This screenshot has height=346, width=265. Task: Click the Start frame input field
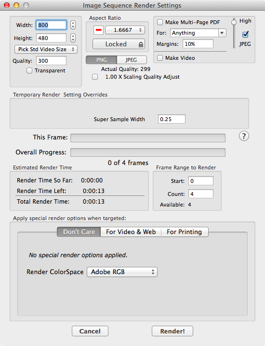click(x=201, y=181)
